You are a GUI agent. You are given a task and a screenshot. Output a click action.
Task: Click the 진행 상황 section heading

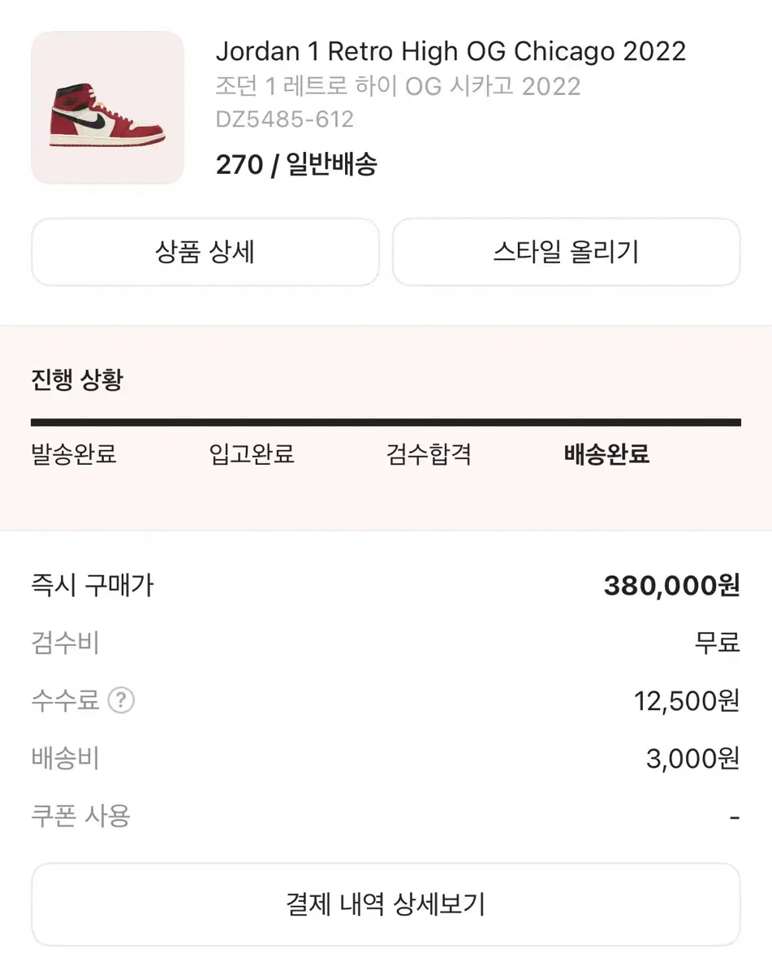[77, 379]
